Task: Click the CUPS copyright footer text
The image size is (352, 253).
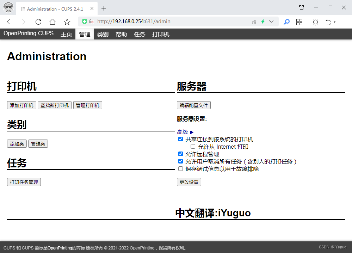Action: pos(95,248)
